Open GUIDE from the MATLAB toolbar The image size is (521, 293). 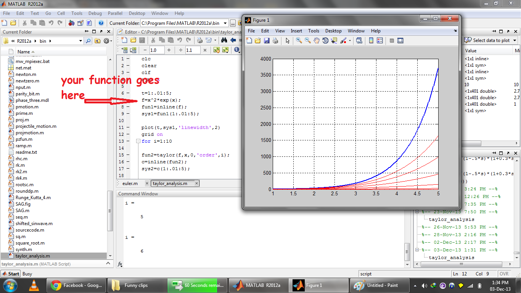[x=80, y=23]
